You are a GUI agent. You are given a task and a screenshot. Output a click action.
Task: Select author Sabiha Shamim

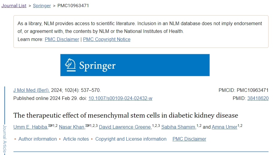point(178,127)
